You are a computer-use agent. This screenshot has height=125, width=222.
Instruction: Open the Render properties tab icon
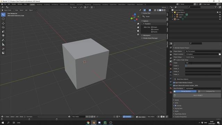[171, 51]
